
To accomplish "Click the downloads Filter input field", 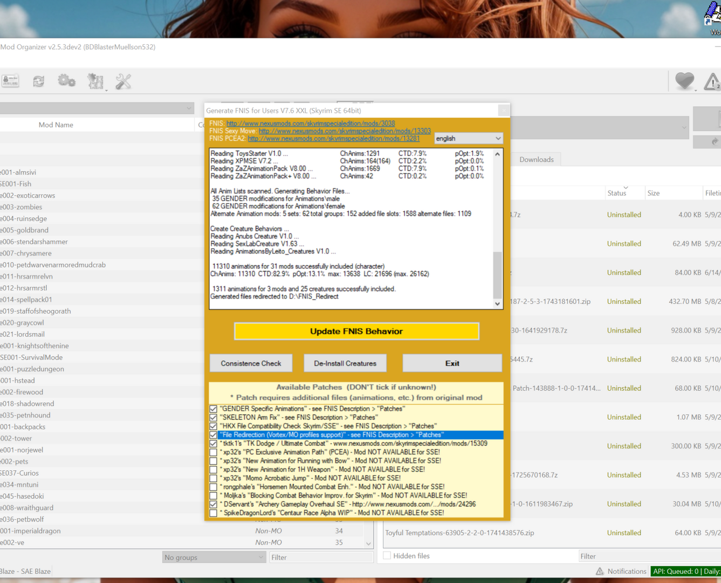I will coord(647,556).
